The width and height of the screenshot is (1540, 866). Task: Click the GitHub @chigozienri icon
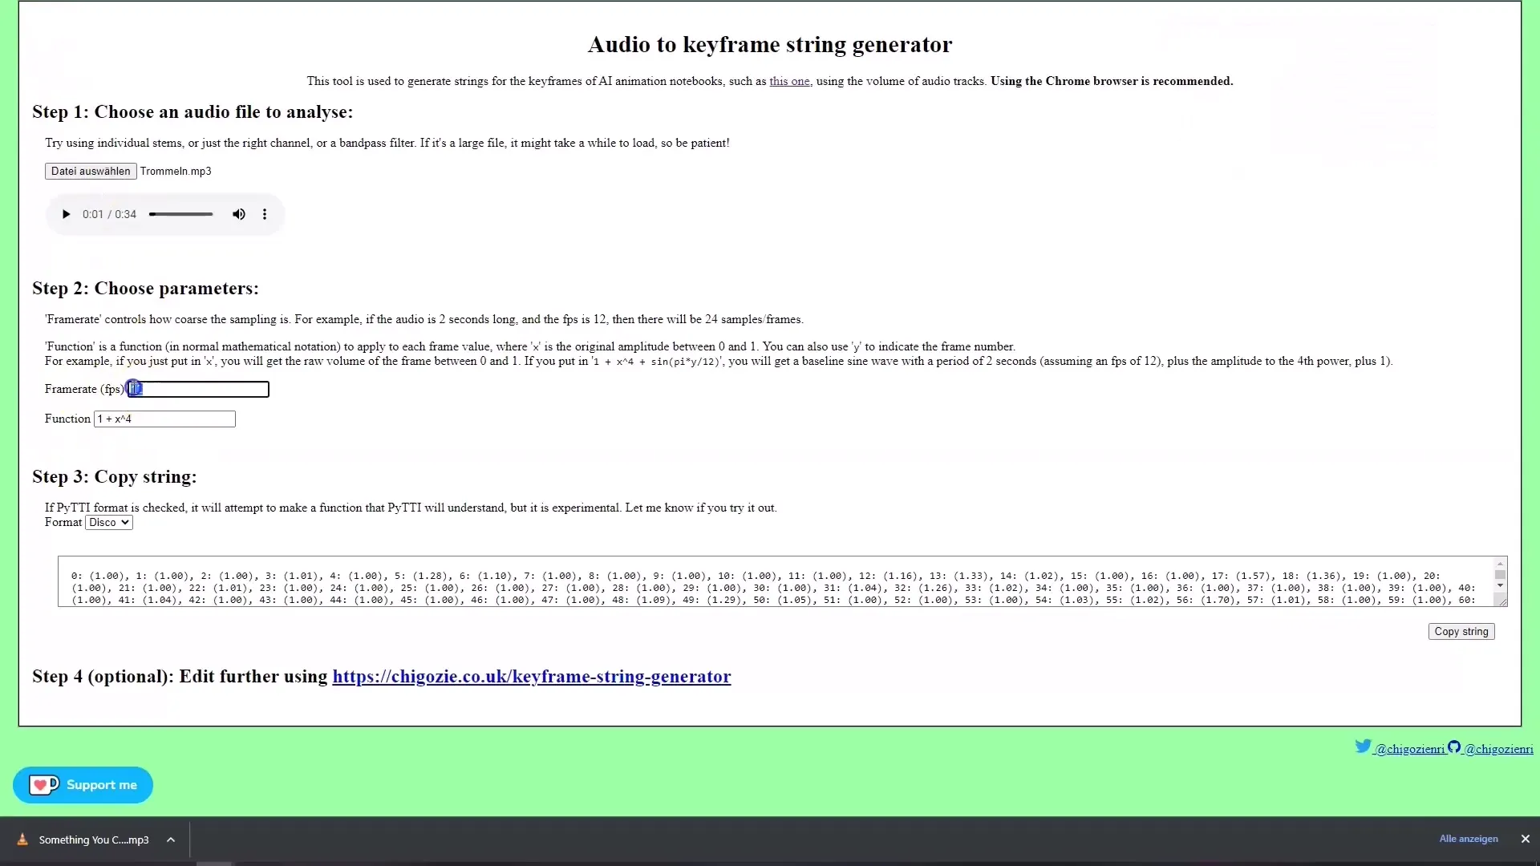(x=1454, y=747)
